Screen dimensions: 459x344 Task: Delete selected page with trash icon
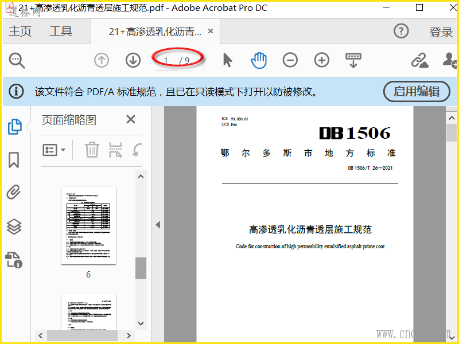point(92,150)
